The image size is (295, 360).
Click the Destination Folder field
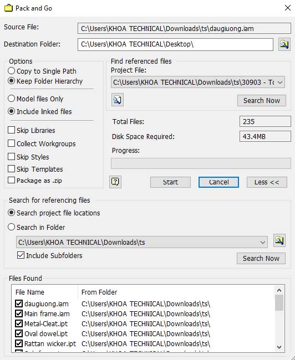(175, 44)
